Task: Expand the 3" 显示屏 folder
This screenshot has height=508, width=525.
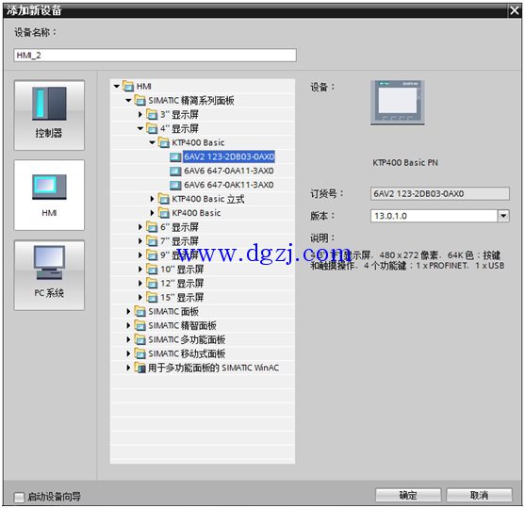Action: (140, 115)
